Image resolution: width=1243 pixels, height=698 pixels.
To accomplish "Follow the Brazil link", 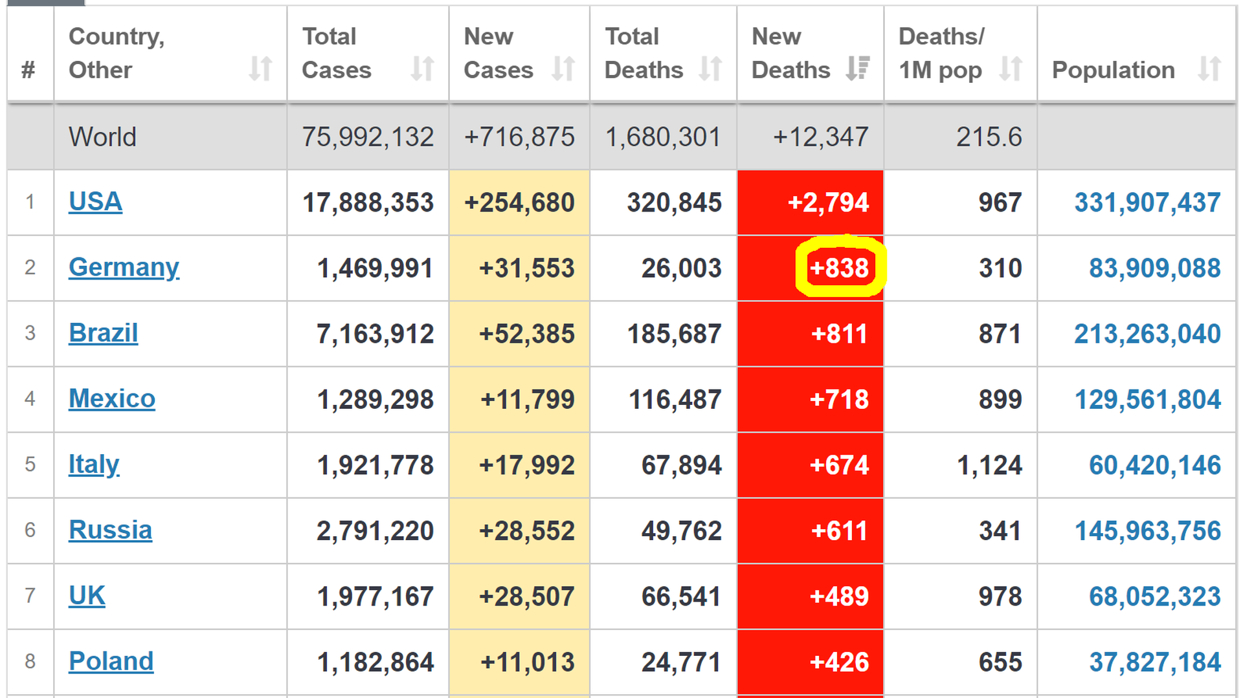I will [103, 333].
